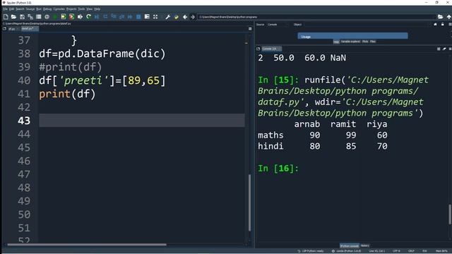Change to parent directory

click(449, 17)
